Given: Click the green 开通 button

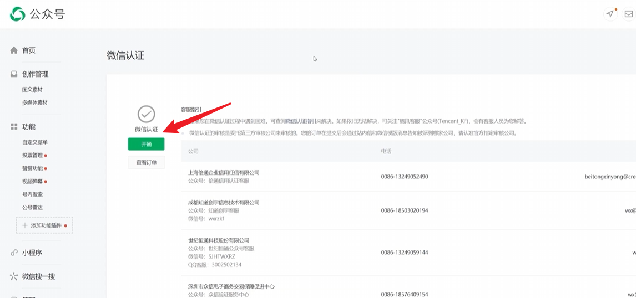Looking at the screenshot, I should pos(146,144).
